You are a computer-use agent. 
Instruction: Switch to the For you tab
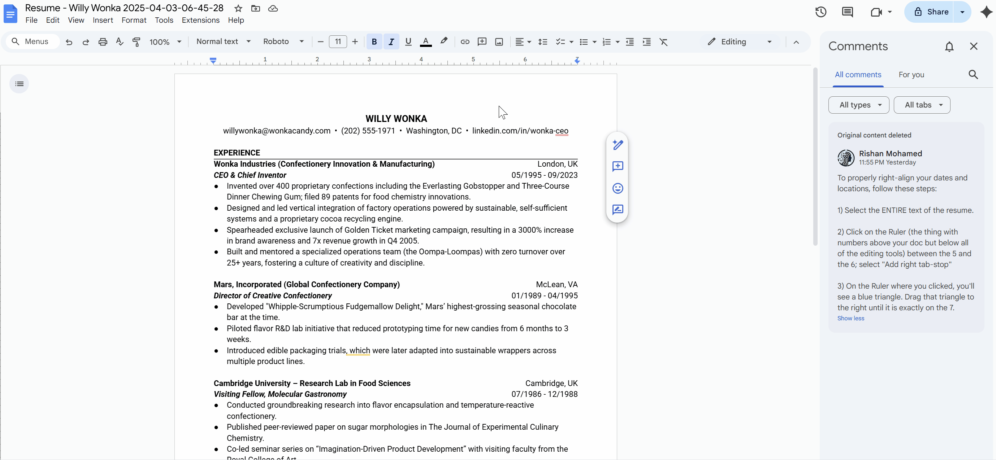click(911, 75)
